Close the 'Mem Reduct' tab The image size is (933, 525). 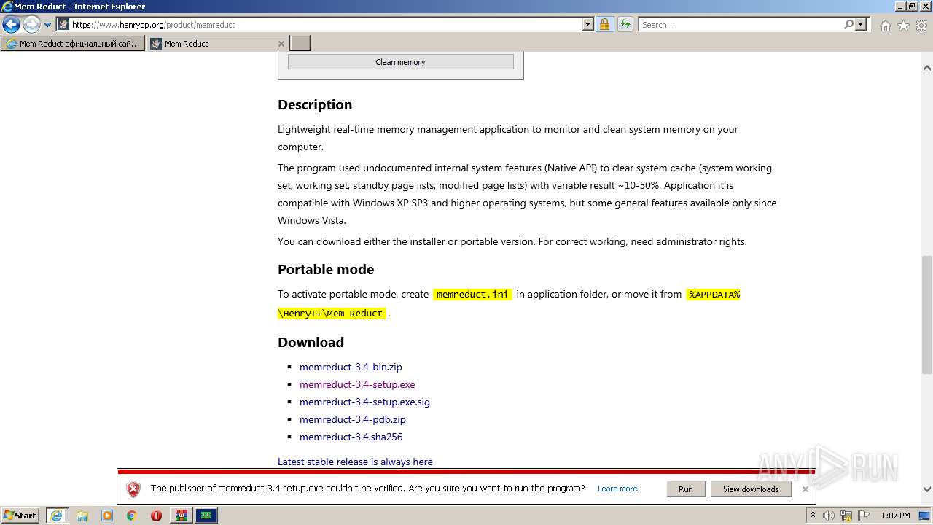pos(281,44)
